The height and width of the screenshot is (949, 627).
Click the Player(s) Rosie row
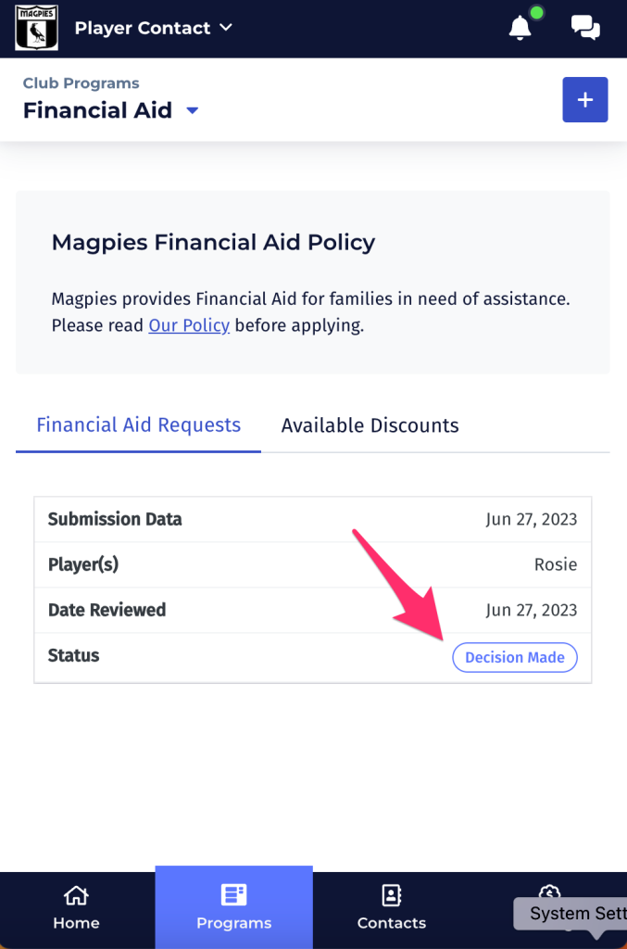coord(313,564)
